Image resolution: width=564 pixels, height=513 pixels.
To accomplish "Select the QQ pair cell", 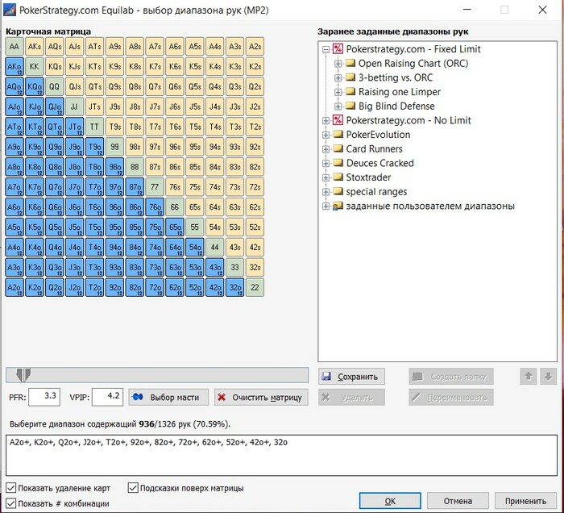I will pos(55,87).
